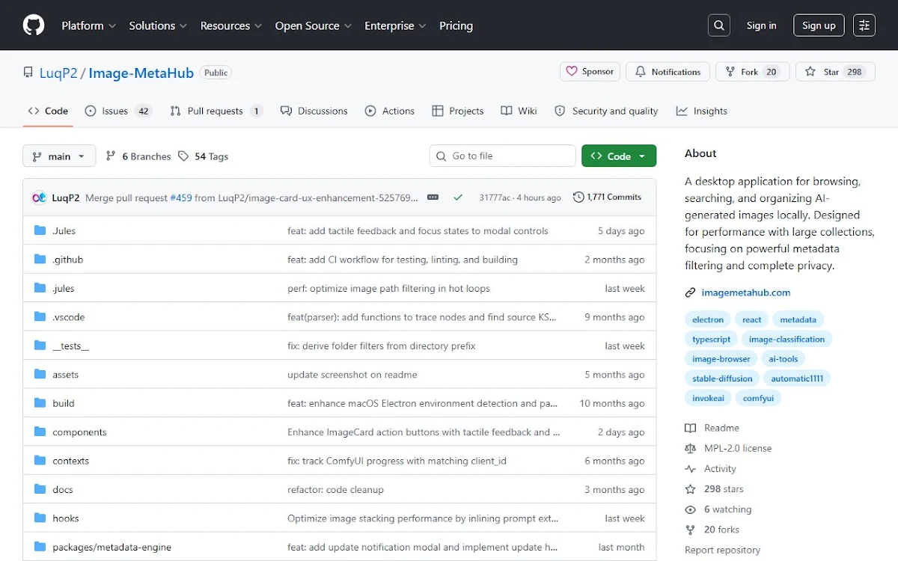Click the .Jules folder icon
The image size is (898, 561).
tap(40, 230)
